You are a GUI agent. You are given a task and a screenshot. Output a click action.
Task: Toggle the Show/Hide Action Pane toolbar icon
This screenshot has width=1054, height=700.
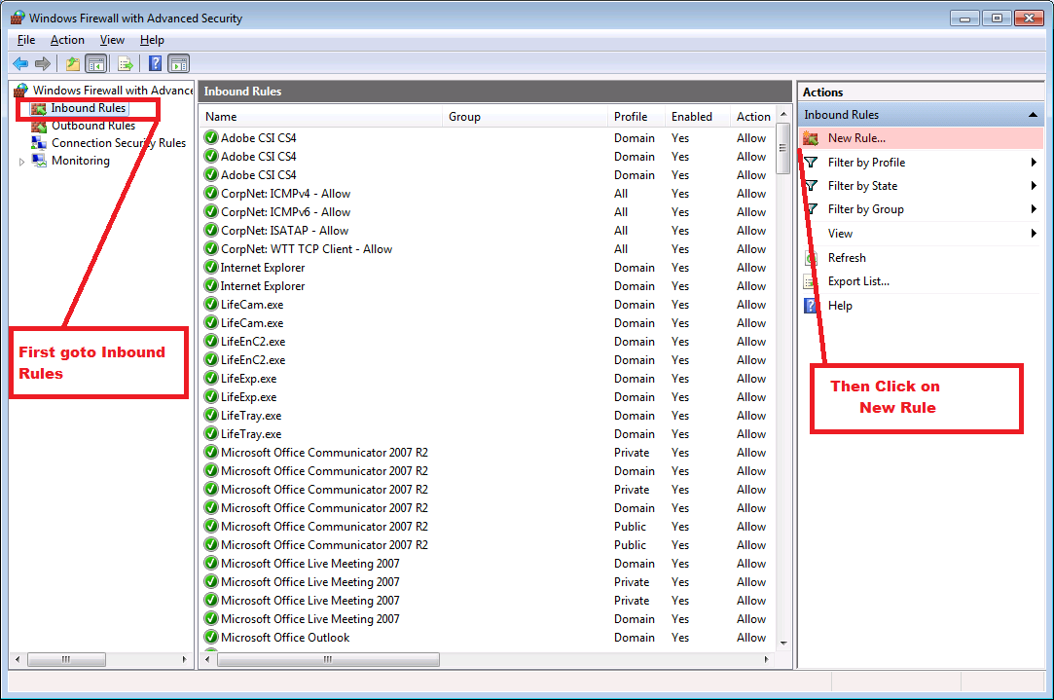tap(179, 64)
